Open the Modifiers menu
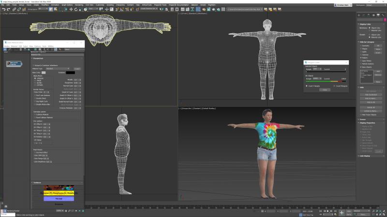The width and height of the screenshot is (387, 217). (x=45, y=5)
